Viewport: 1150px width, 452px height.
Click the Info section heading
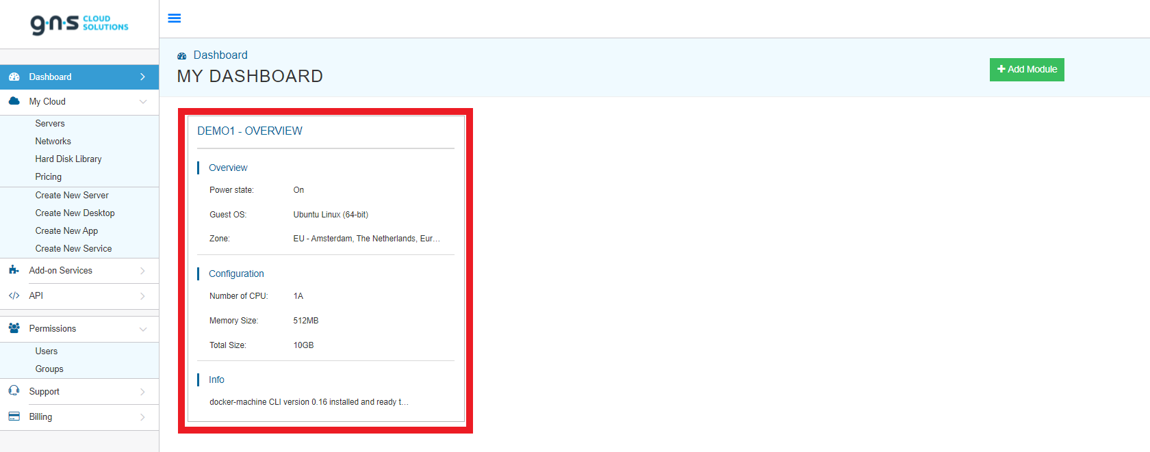216,380
